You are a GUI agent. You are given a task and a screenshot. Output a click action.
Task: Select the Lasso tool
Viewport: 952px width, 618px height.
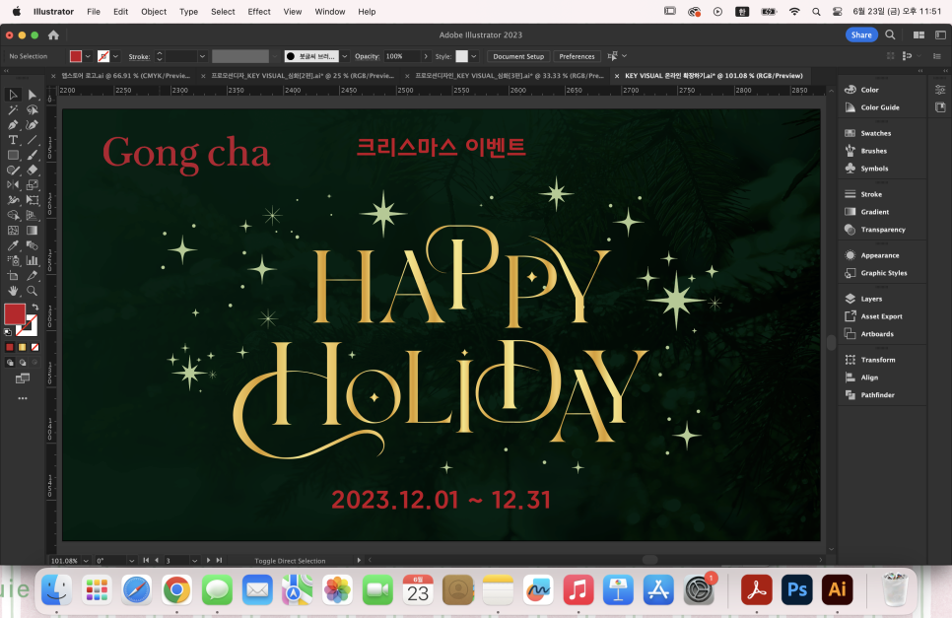(33, 109)
